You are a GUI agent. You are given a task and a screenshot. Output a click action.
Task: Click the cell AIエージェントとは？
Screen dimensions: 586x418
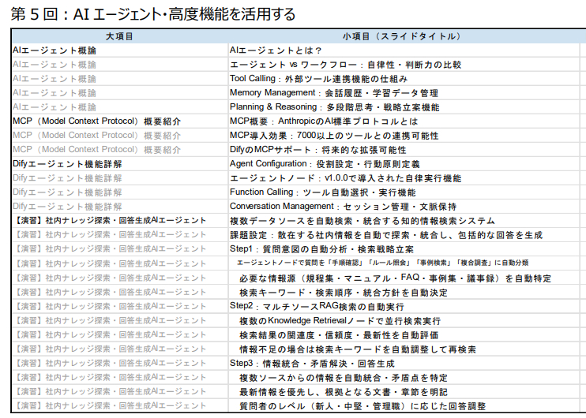(276, 50)
